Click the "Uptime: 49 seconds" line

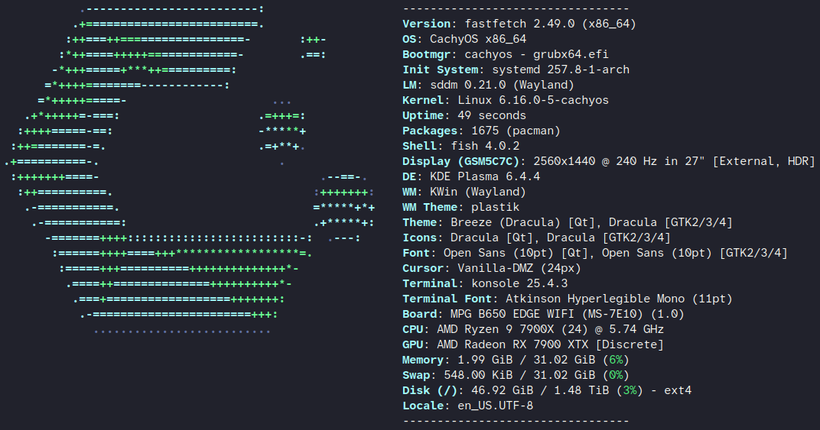pos(464,115)
